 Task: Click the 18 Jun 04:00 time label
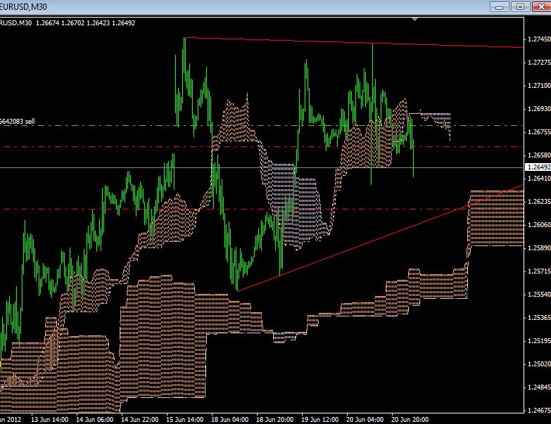click(x=230, y=420)
